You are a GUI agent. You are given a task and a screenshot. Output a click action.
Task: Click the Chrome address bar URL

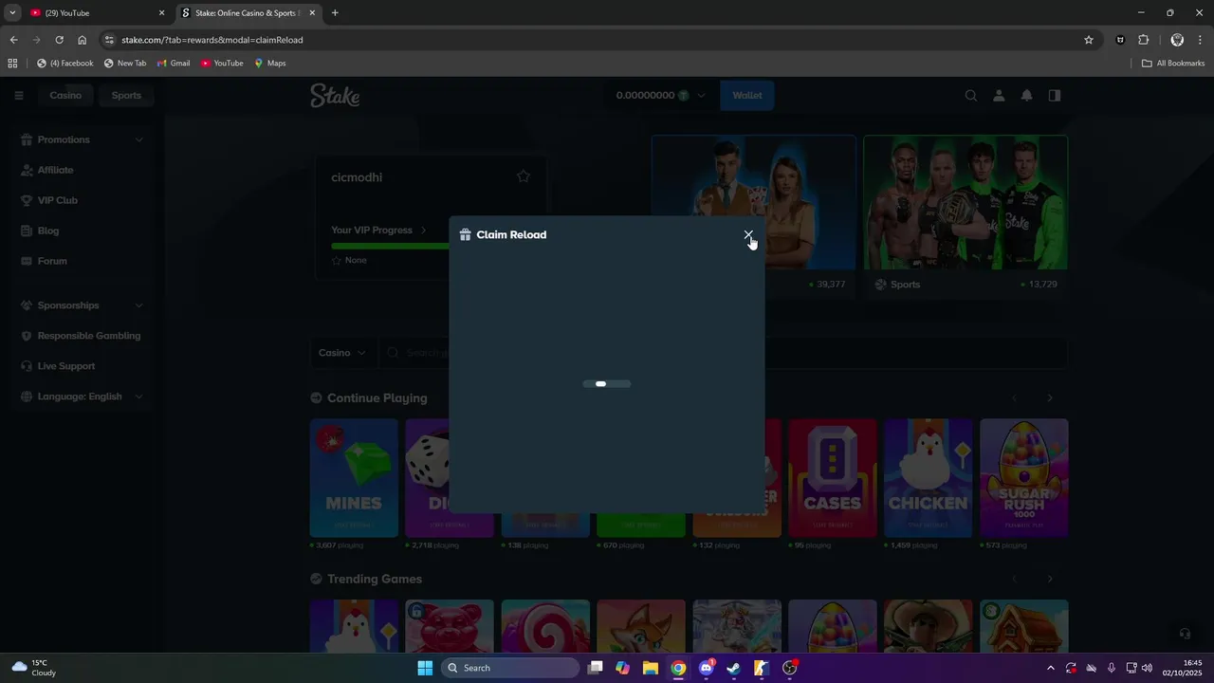coord(212,40)
